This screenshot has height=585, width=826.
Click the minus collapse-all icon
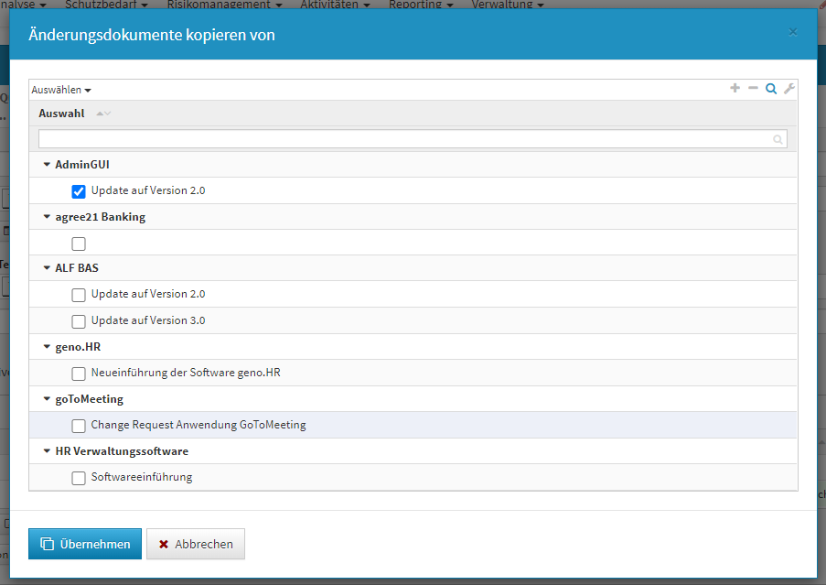tap(753, 89)
